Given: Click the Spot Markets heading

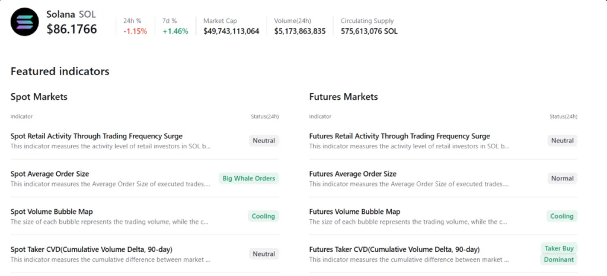Looking at the screenshot, I should [39, 96].
